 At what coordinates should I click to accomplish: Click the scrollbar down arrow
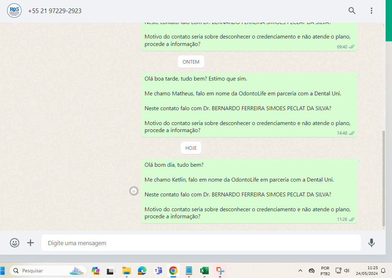(x=384, y=228)
